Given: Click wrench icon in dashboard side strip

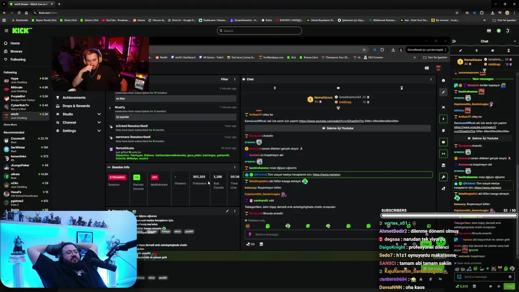Looking at the screenshot, I should [443, 177].
